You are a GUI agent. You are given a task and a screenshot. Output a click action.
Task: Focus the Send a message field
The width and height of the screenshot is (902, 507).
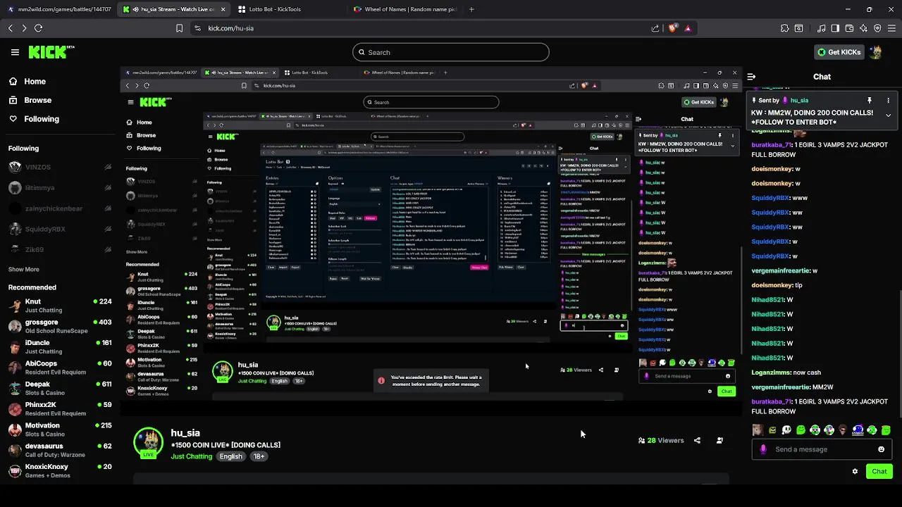[821, 449]
